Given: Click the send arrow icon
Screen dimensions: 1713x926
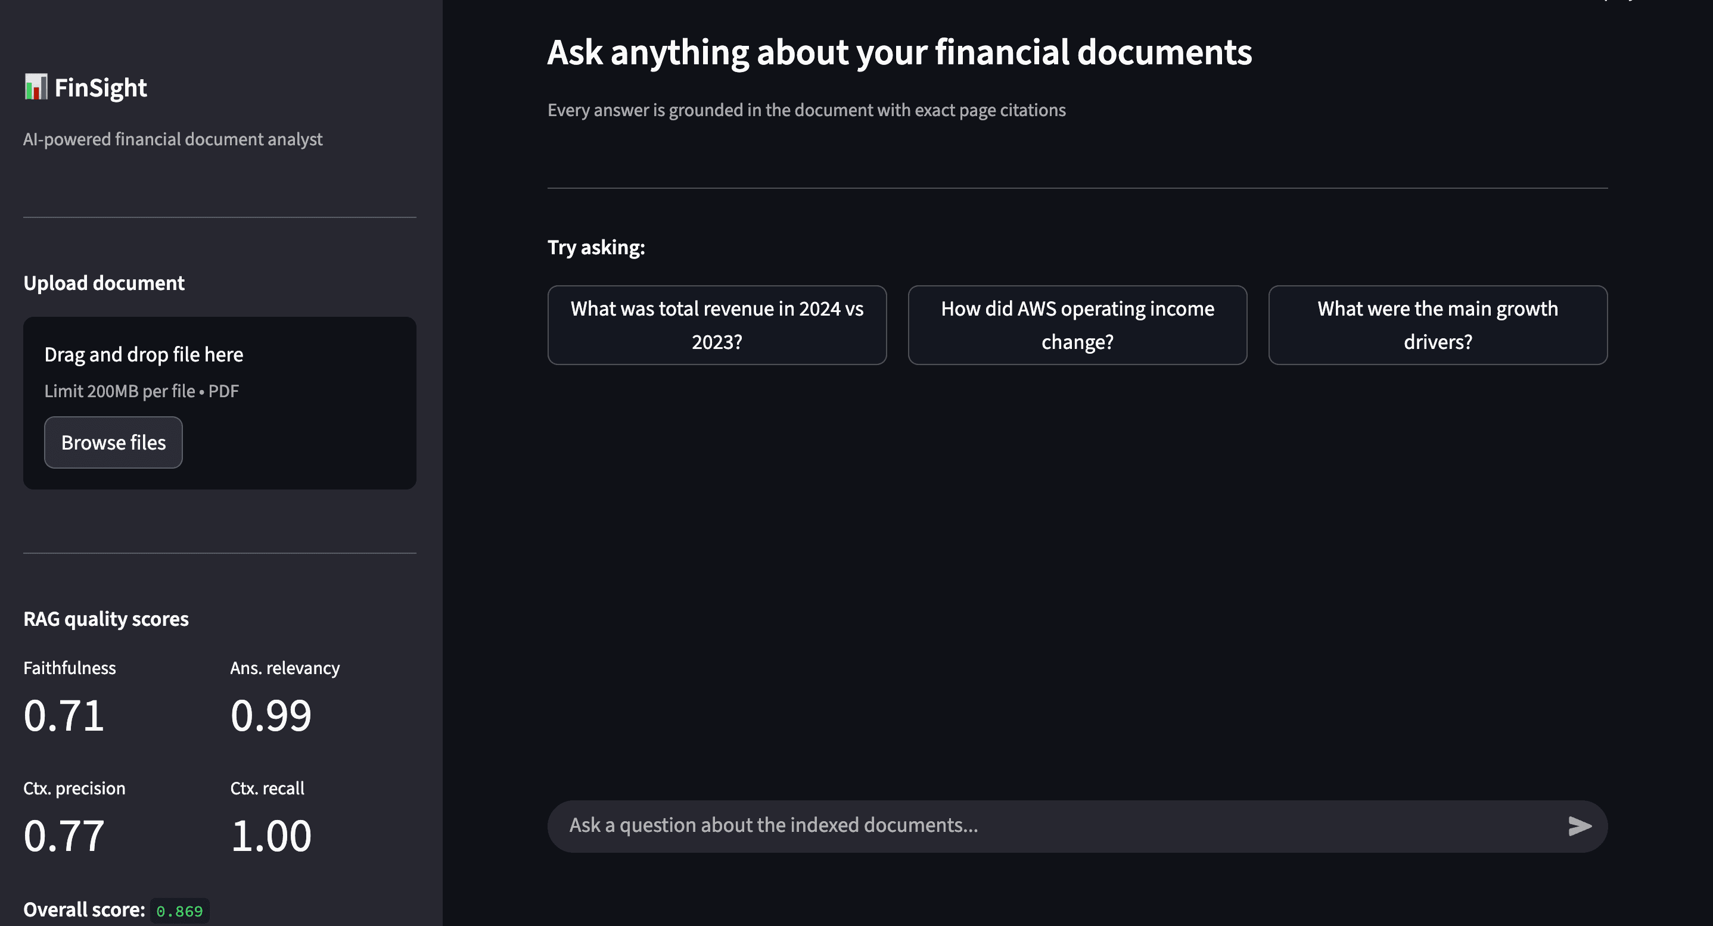Looking at the screenshot, I should pyautogui.click(x=1580, y=827).
